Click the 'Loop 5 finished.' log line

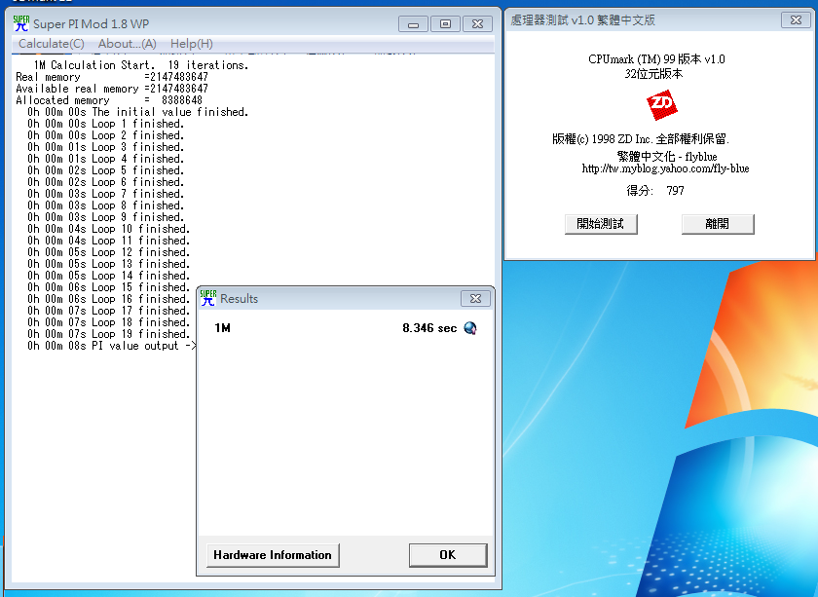106,170
